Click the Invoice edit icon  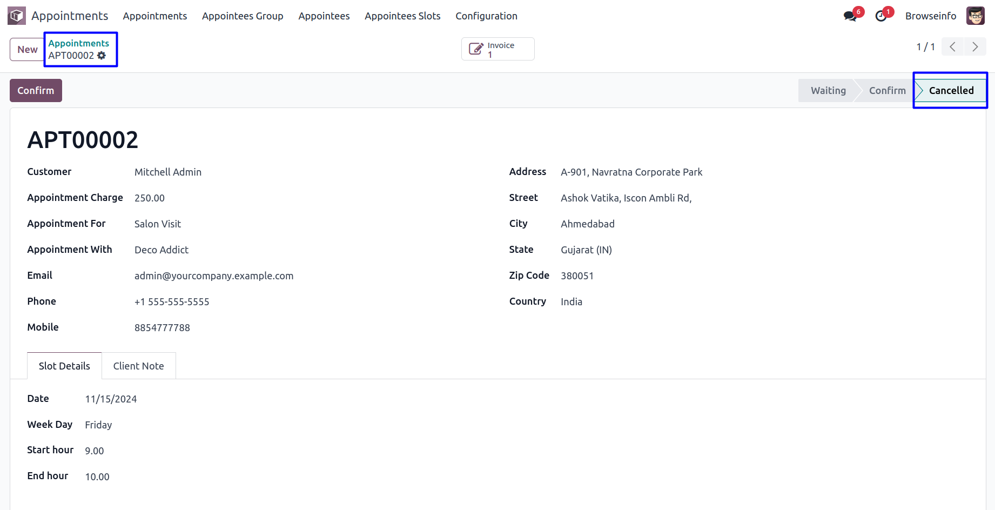(475, 49)
